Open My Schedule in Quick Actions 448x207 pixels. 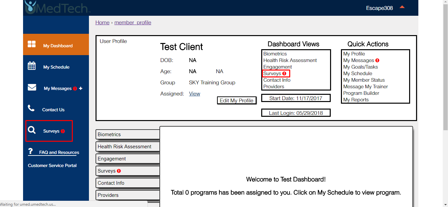358,73
